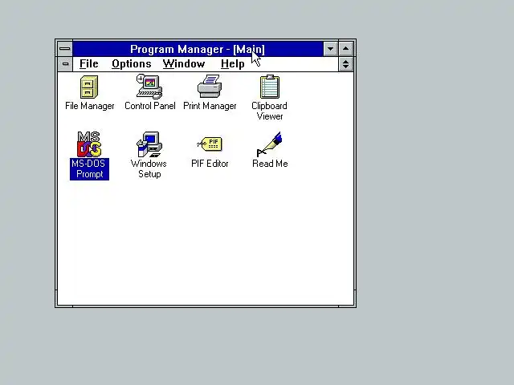
Task: Select the Read Me pen icon
Action: tap(270, 144)
